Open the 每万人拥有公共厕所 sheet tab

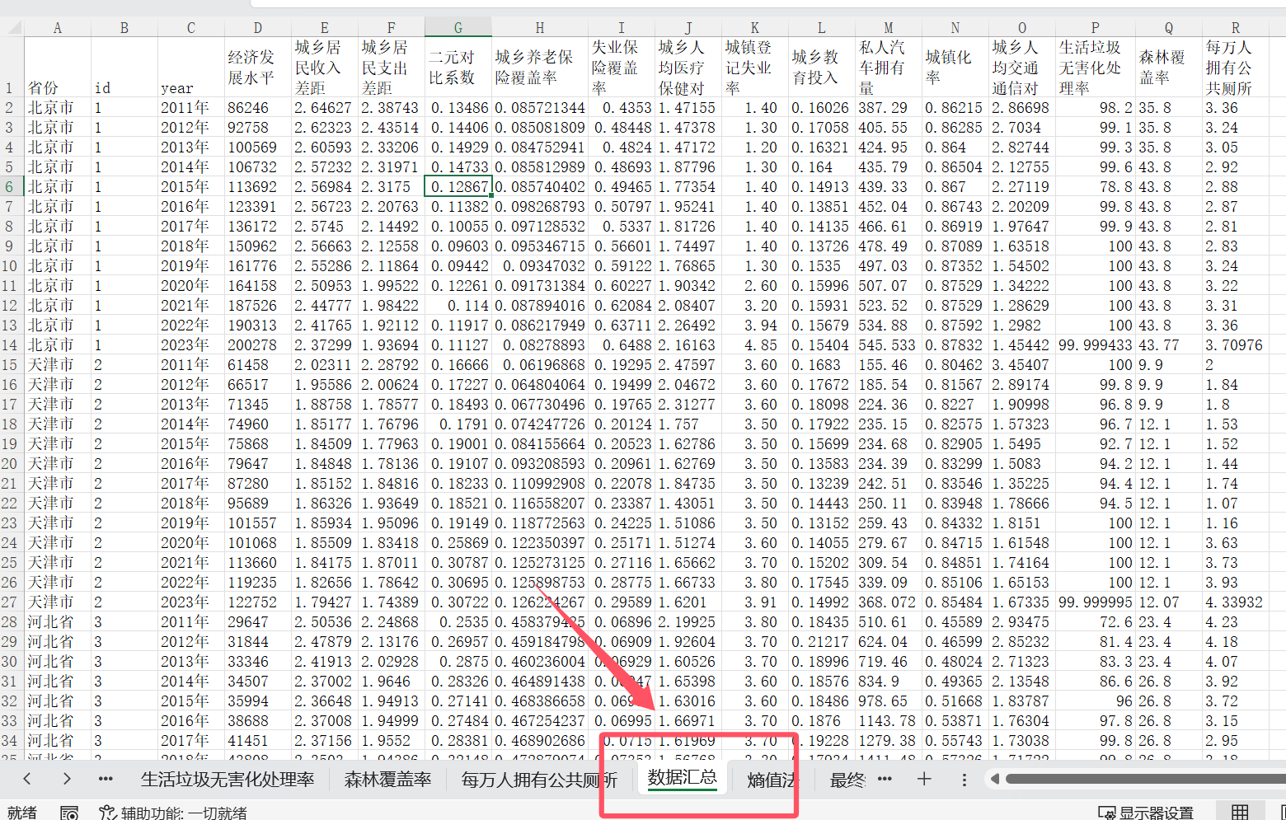tap(539, 780)
